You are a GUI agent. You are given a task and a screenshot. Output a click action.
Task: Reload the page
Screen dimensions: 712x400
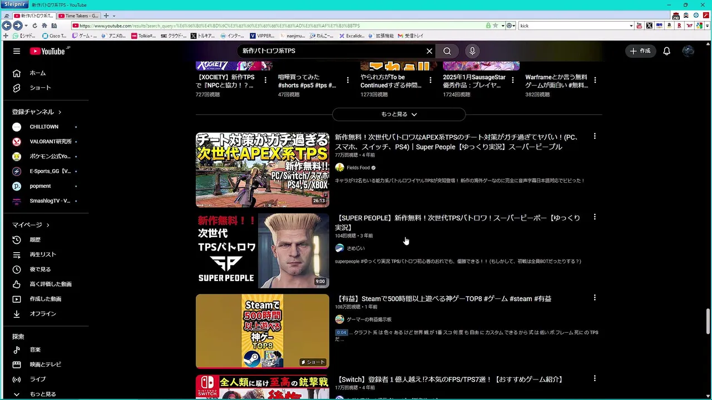34,26
